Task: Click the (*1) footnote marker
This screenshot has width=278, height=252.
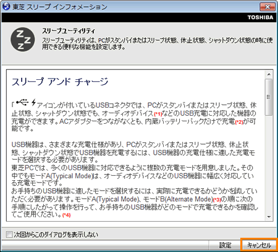Action: pyautogui.click(x=158, y=114)
